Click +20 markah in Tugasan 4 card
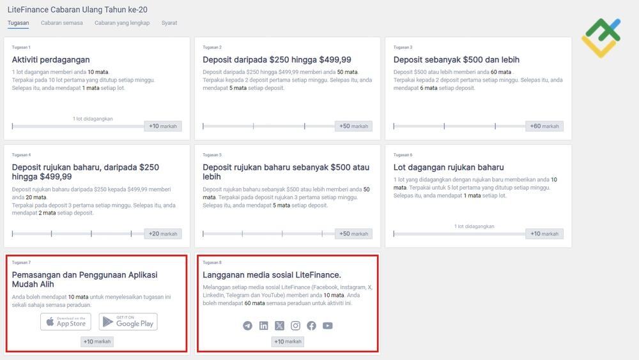 click(x=163, y=234)
